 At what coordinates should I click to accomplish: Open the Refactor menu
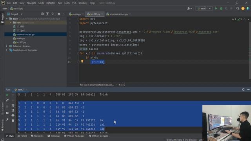[51, 3]
